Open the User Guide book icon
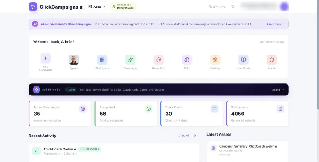The image size is (319, 162). tap(243, 60)
